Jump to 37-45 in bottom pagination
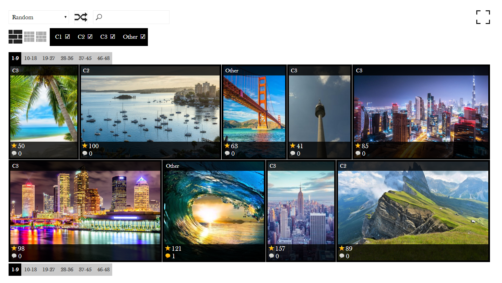Viewport: 502px width, 283px height. tap(85, 270)
